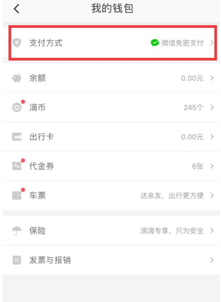221x302 pixels.
Task: Click the travel card icon
Action: (17, 137)
